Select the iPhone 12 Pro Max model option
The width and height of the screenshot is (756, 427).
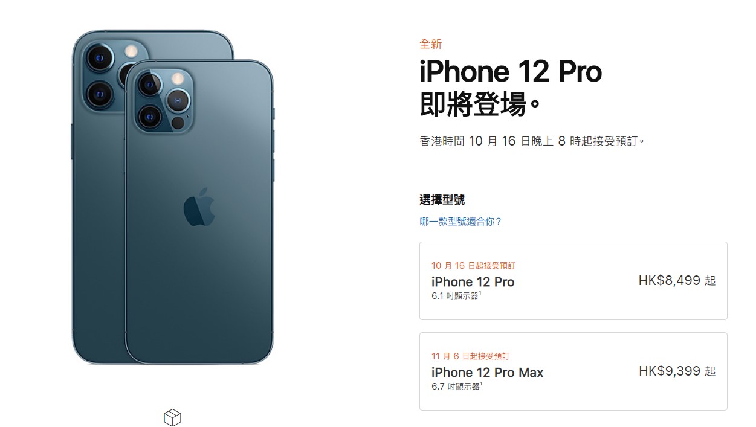[573, 371]
